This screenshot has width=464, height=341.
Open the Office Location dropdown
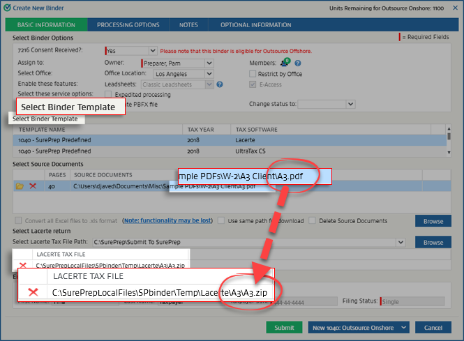(209, 74)
